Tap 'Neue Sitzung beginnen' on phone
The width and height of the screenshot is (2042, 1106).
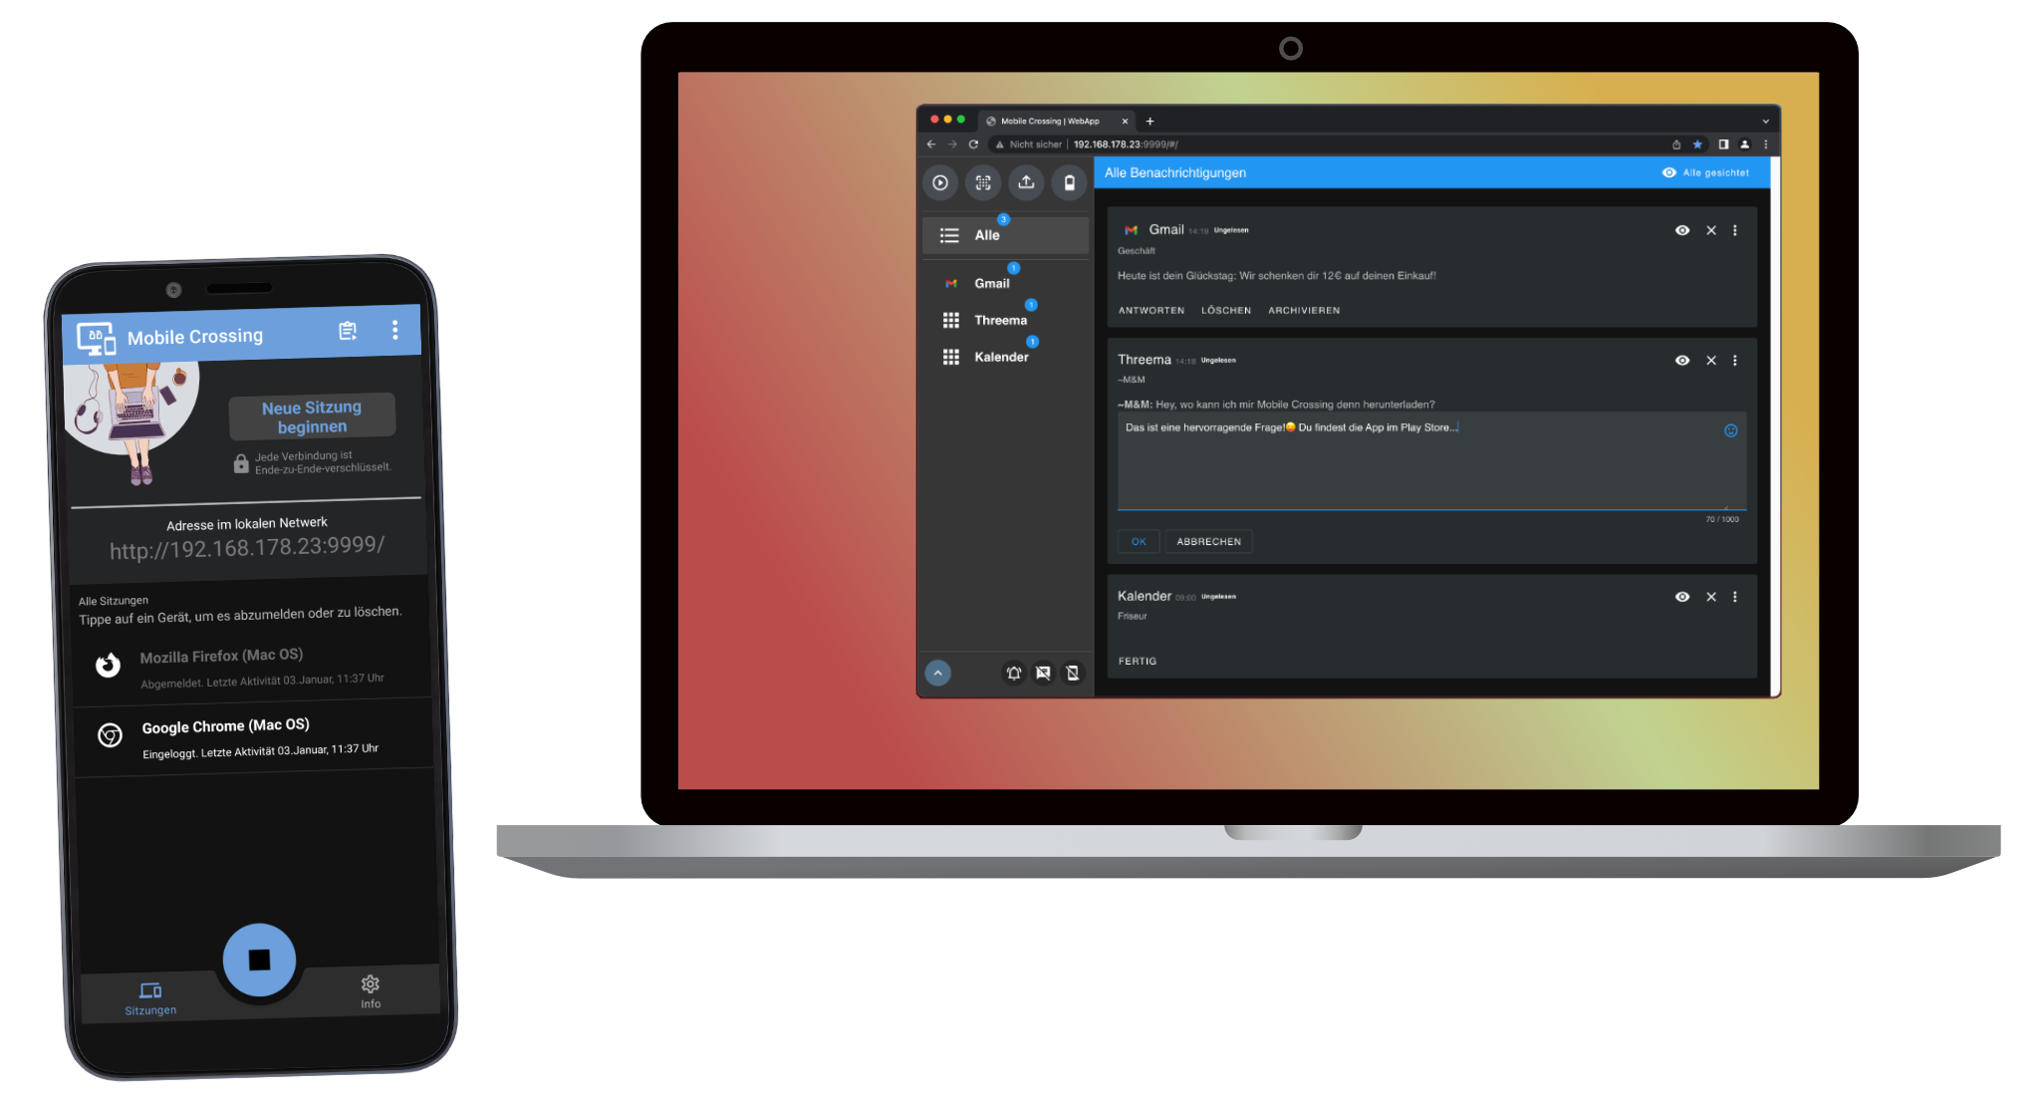coord(312,416)
